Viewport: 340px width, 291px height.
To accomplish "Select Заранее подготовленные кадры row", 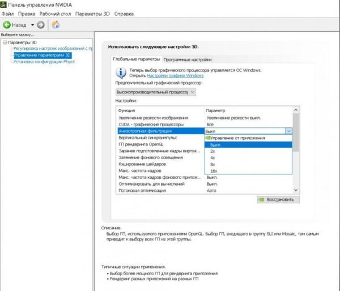I will [x=161, y=151].
